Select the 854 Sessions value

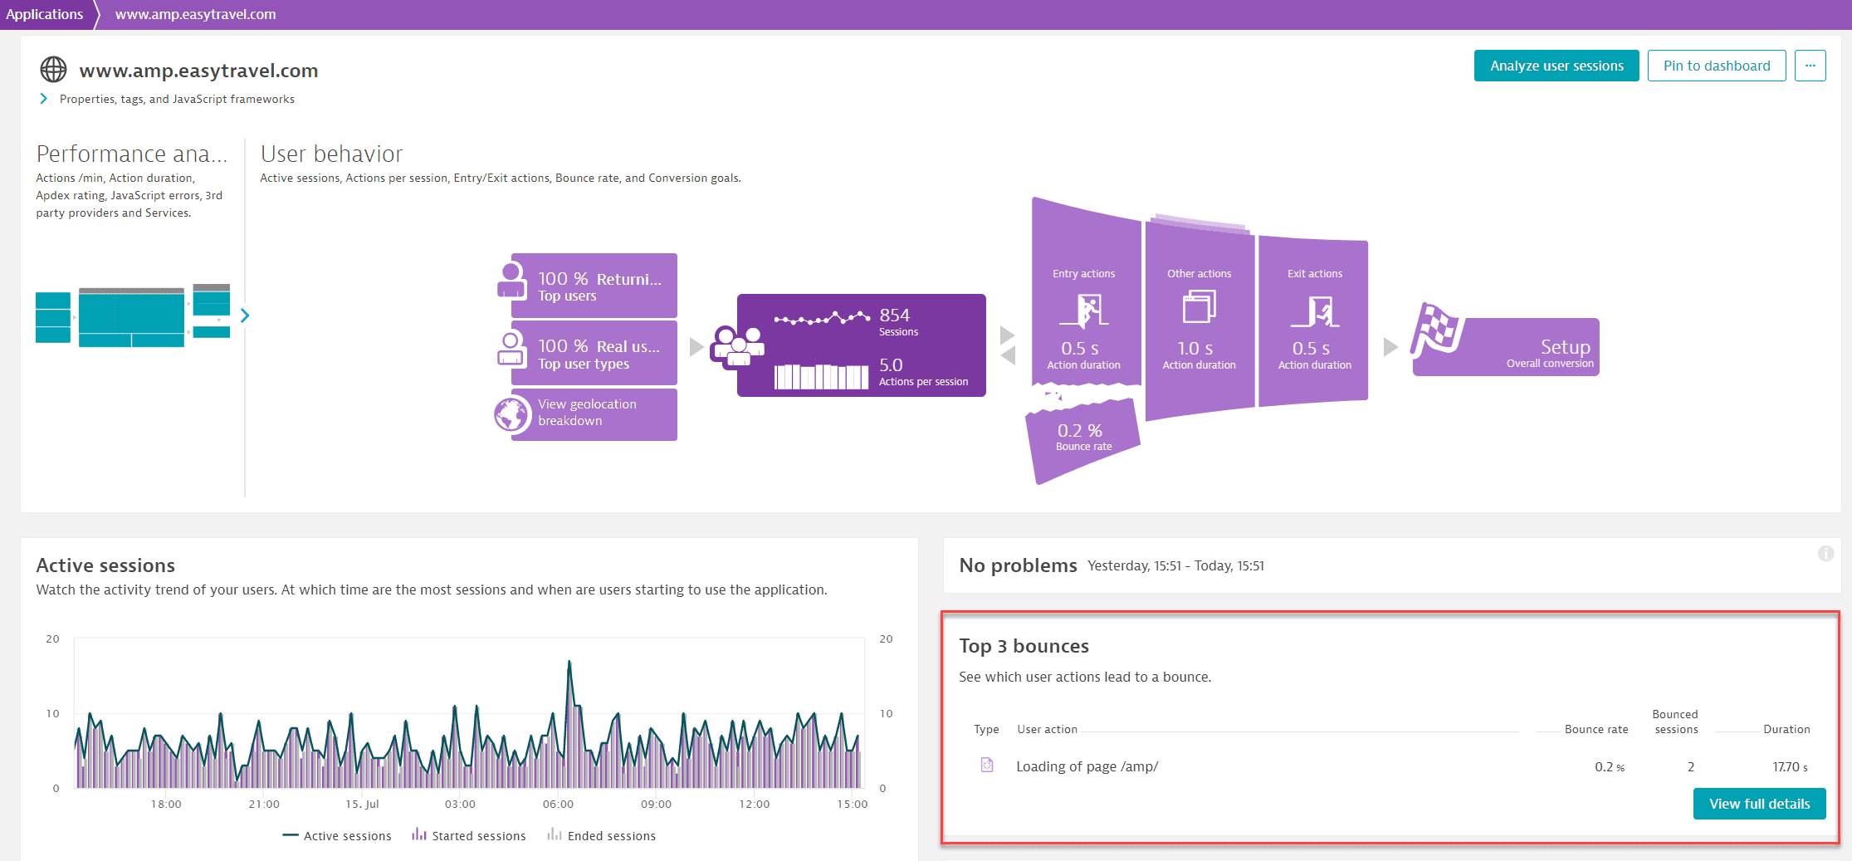point(895,316)
